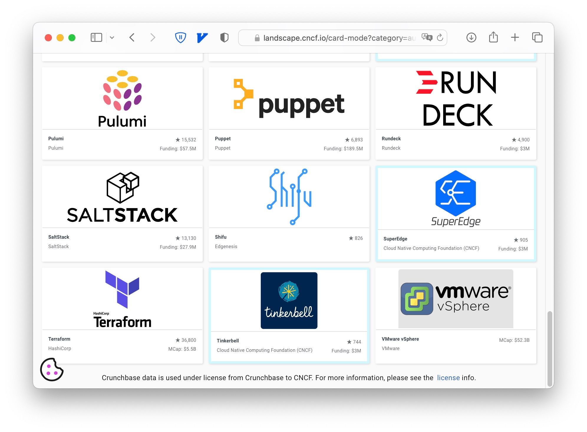Click the Rundeck card title text
Image resolution: width=587 pixels, height=432 pixels.
click(x=391, y=138)
